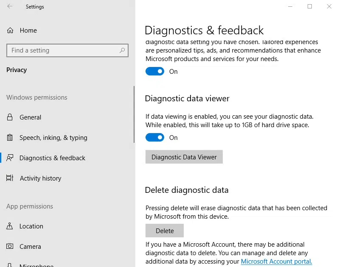This screenshot has height=267, width=339.
Task: Turn off the tailored experiences toggle
Action: pos(155,71)
